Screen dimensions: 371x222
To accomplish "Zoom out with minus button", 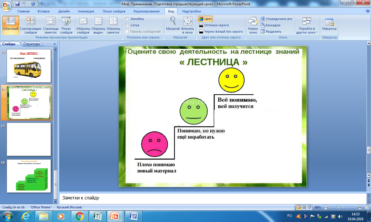I will click(x=325, y=207).
